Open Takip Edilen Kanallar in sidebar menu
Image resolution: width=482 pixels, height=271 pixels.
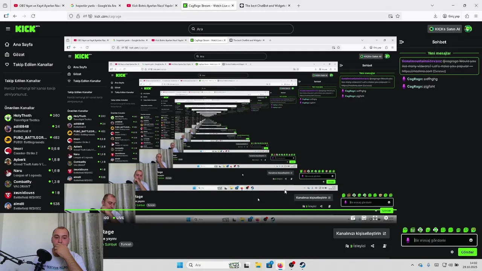[x=33, y=65]
